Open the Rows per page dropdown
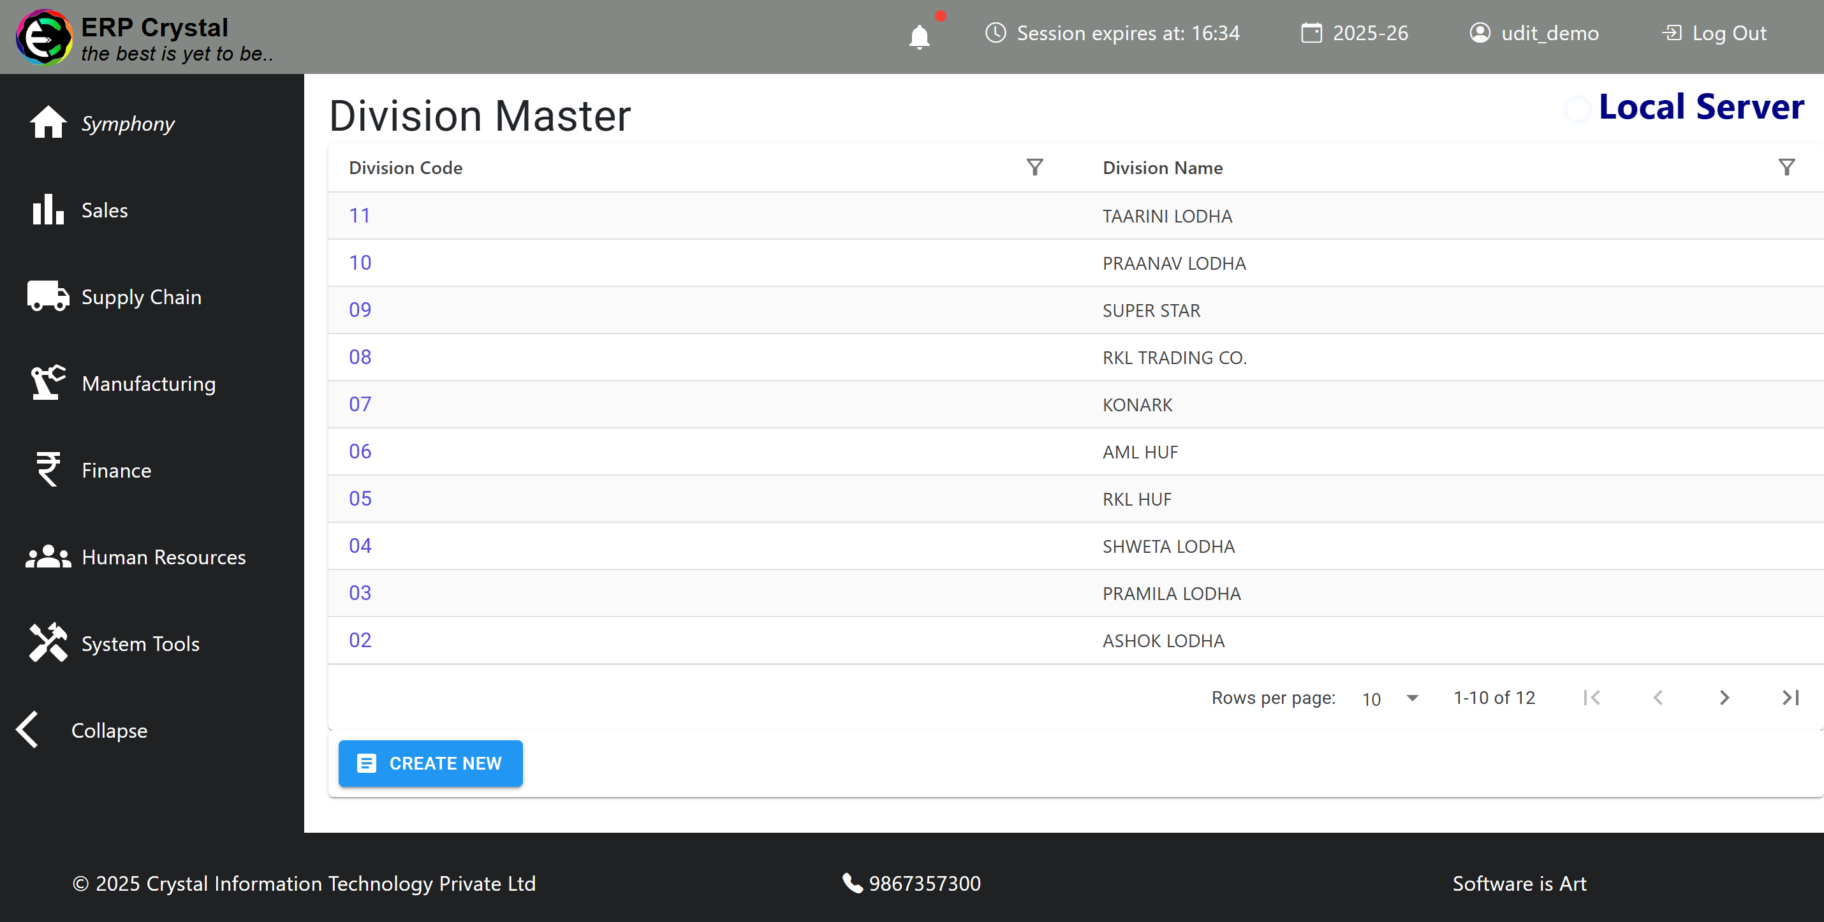The image size is (1824, 922). point(1389,698)
